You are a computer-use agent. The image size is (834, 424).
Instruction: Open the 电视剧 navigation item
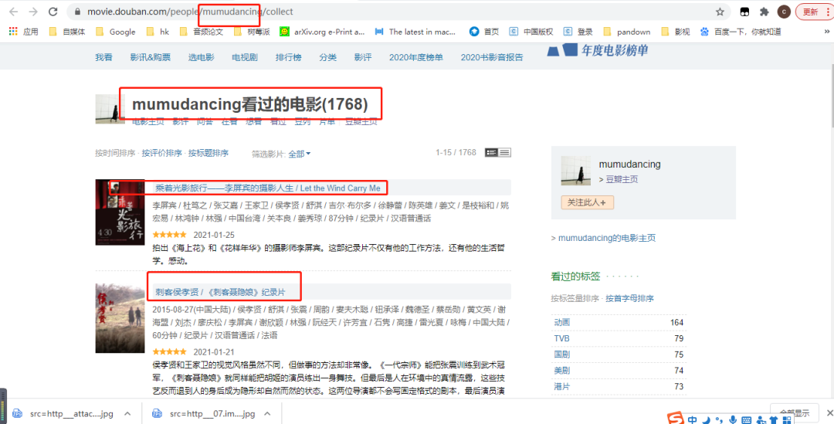(x=245, y=57)
